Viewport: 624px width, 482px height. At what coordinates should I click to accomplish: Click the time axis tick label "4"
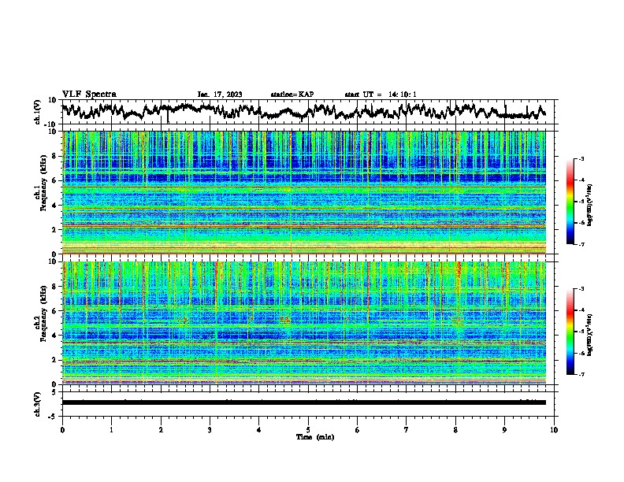click(259, 430)
